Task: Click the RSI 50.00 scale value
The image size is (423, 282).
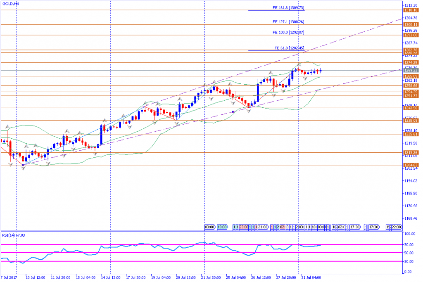Action: pyautogui.click(x=409, y=253)
